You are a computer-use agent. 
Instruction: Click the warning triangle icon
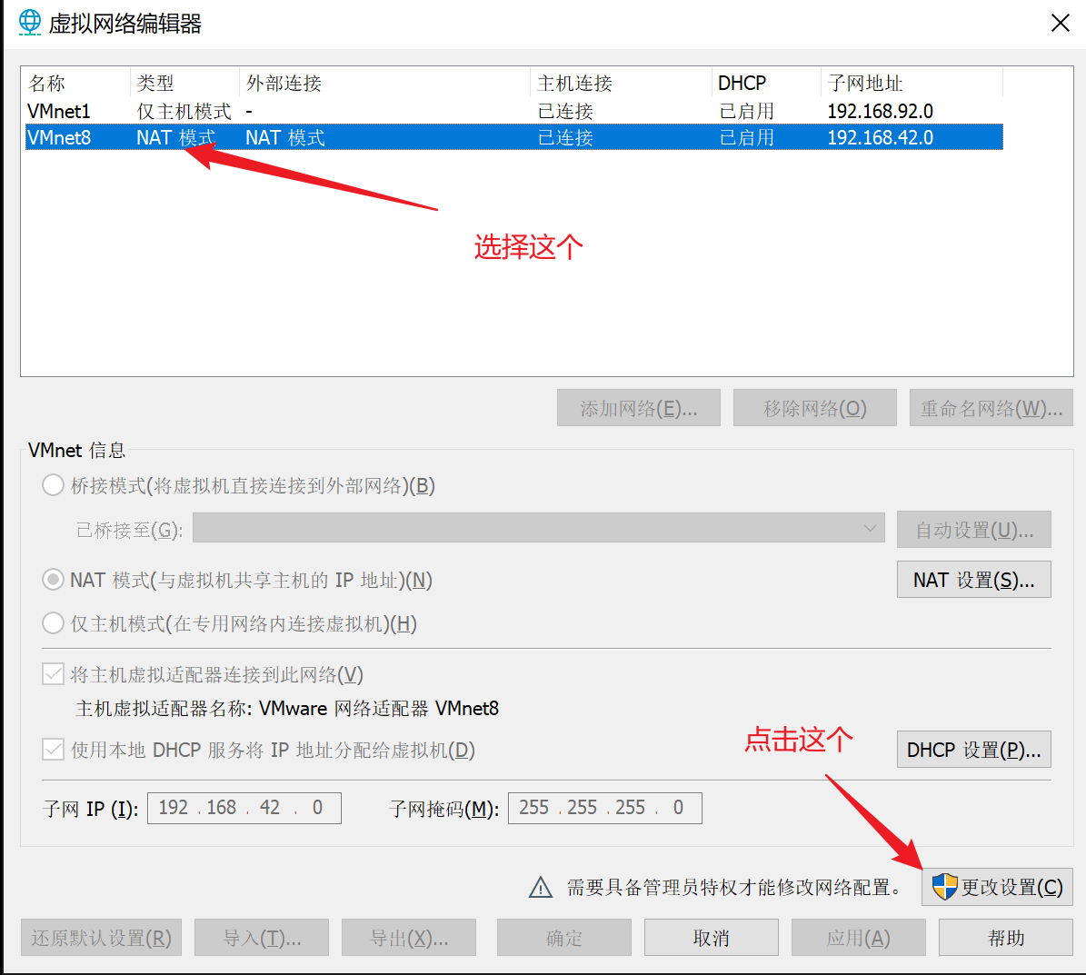[x=541, y=887]
